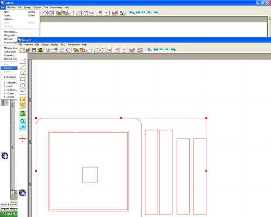
Task: Open Help menu in front Galaad window
Action: pos(84,45)
